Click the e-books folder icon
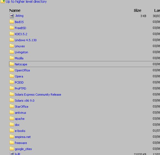160x155 pixels. [12, 131]
